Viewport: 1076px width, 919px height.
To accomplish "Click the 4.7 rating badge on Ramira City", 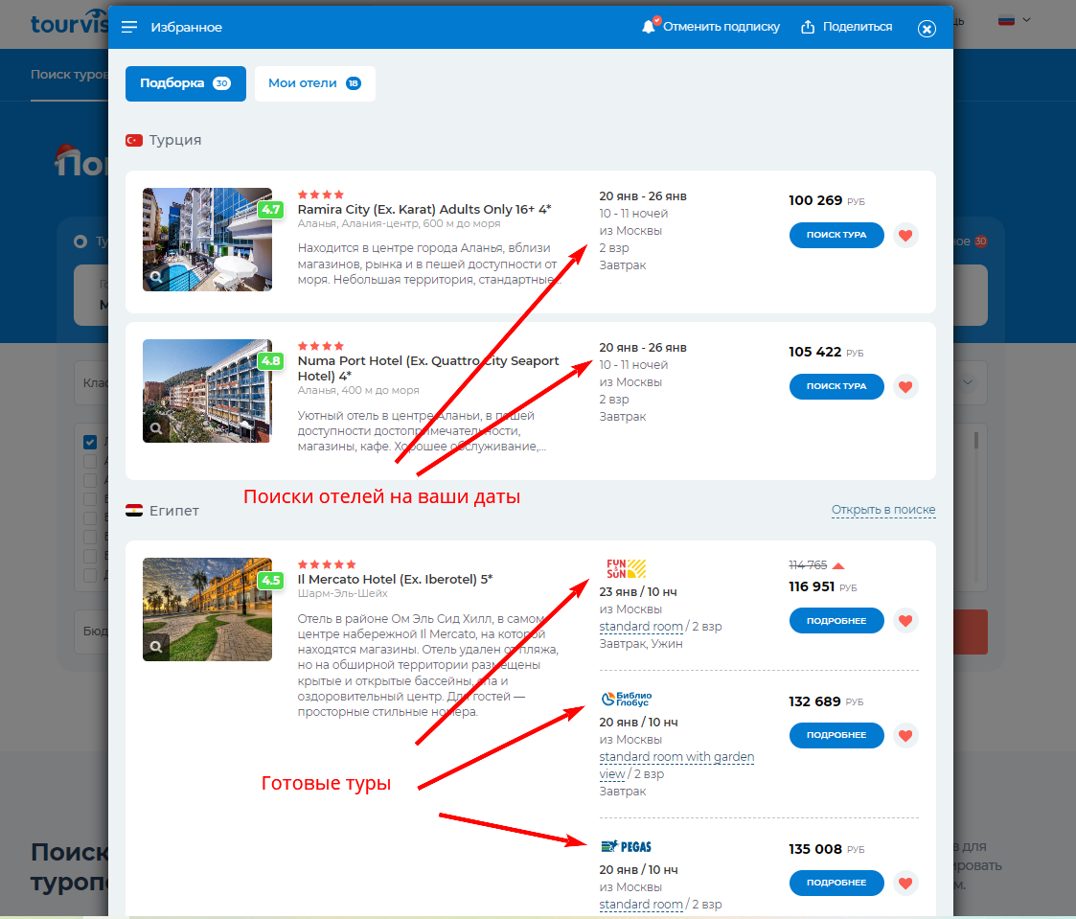I will pos(271,209).
